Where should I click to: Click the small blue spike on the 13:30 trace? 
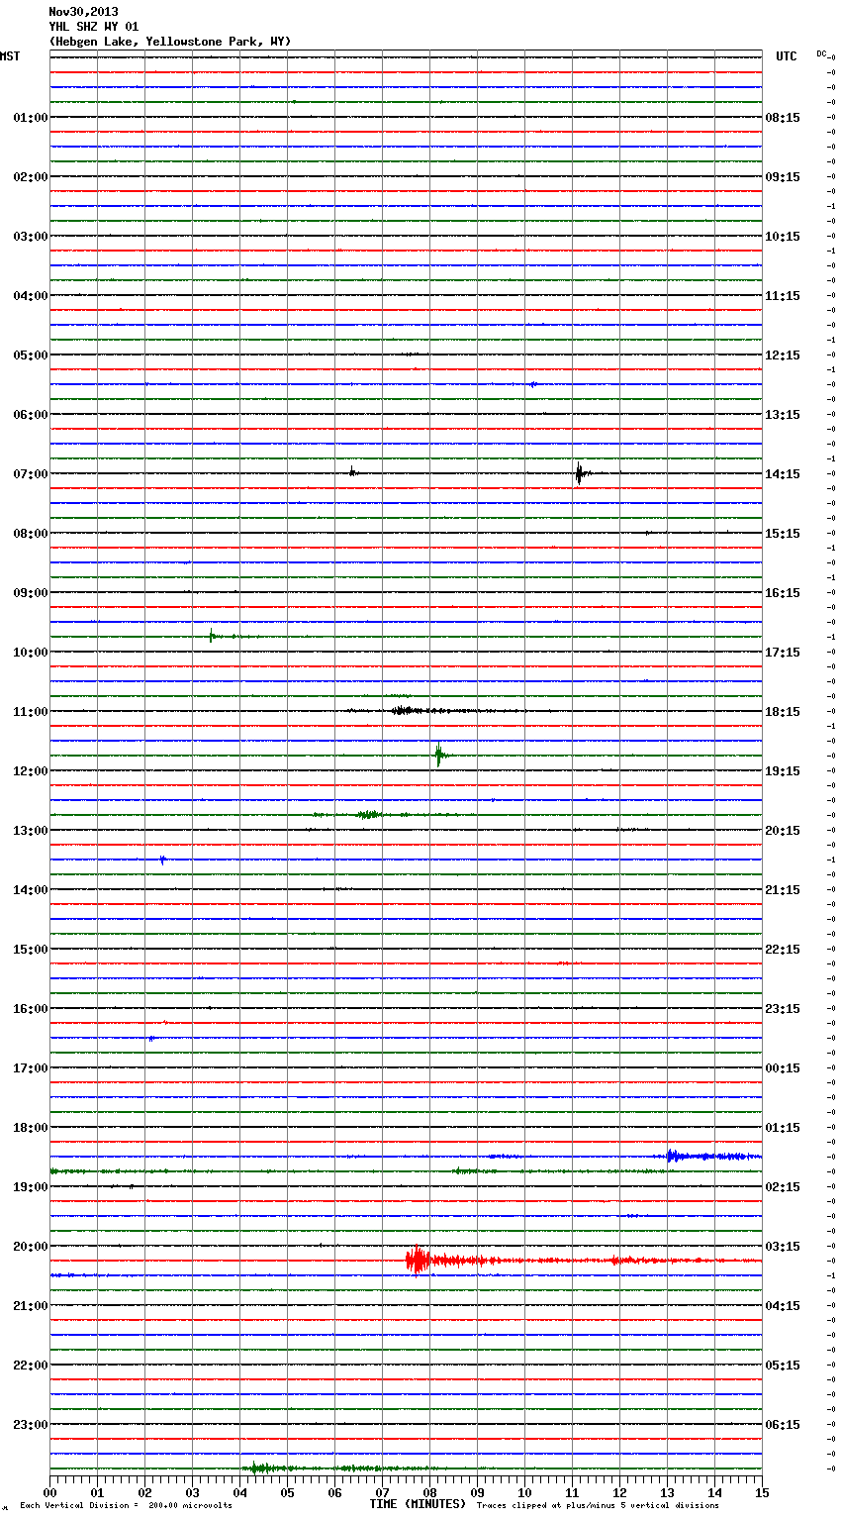162,860
